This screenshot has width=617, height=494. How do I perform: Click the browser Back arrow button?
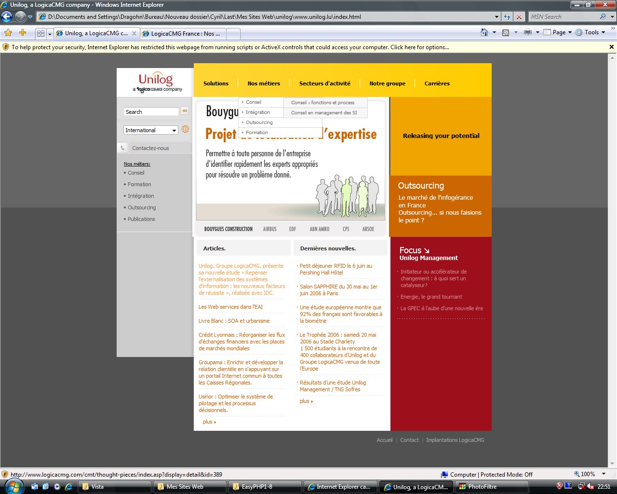click(x=6, y=17)
